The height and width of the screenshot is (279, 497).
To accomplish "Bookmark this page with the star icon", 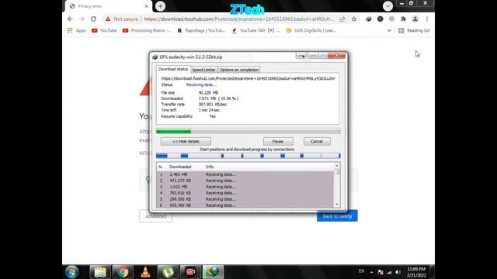I will [x=354, y=19].
